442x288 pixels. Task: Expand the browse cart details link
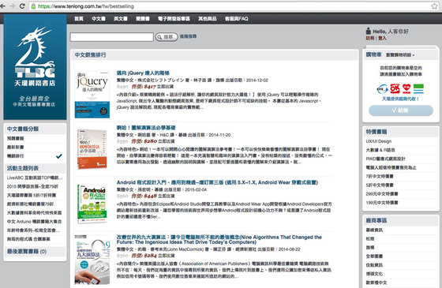(400, 55)
